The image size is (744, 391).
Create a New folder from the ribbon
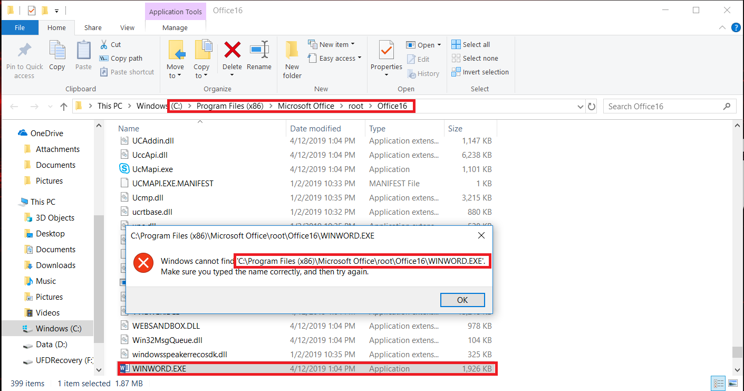pos(292,59)
